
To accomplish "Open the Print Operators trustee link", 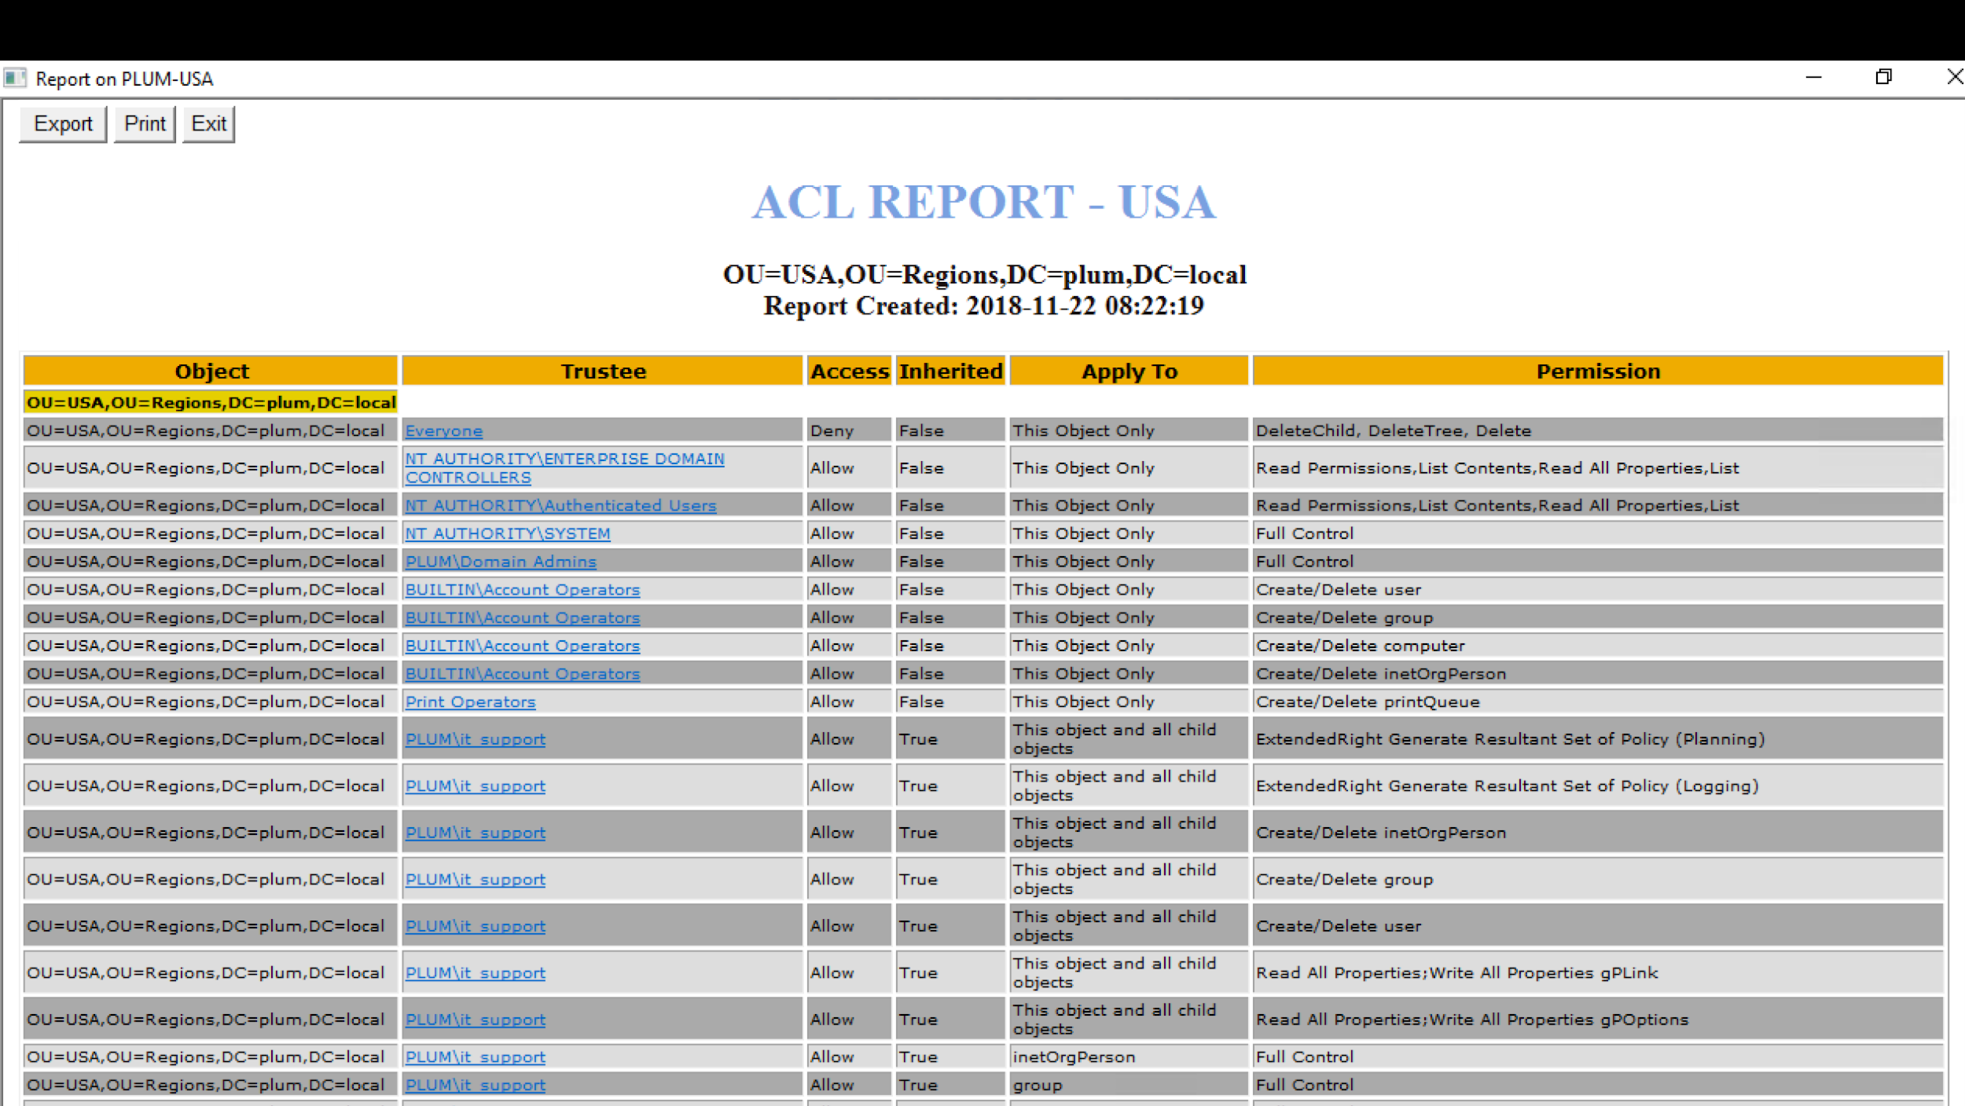I will 469,701.
